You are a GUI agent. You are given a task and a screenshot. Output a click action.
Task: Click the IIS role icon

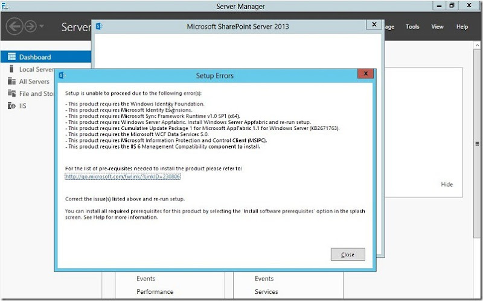tap(11, 106)
